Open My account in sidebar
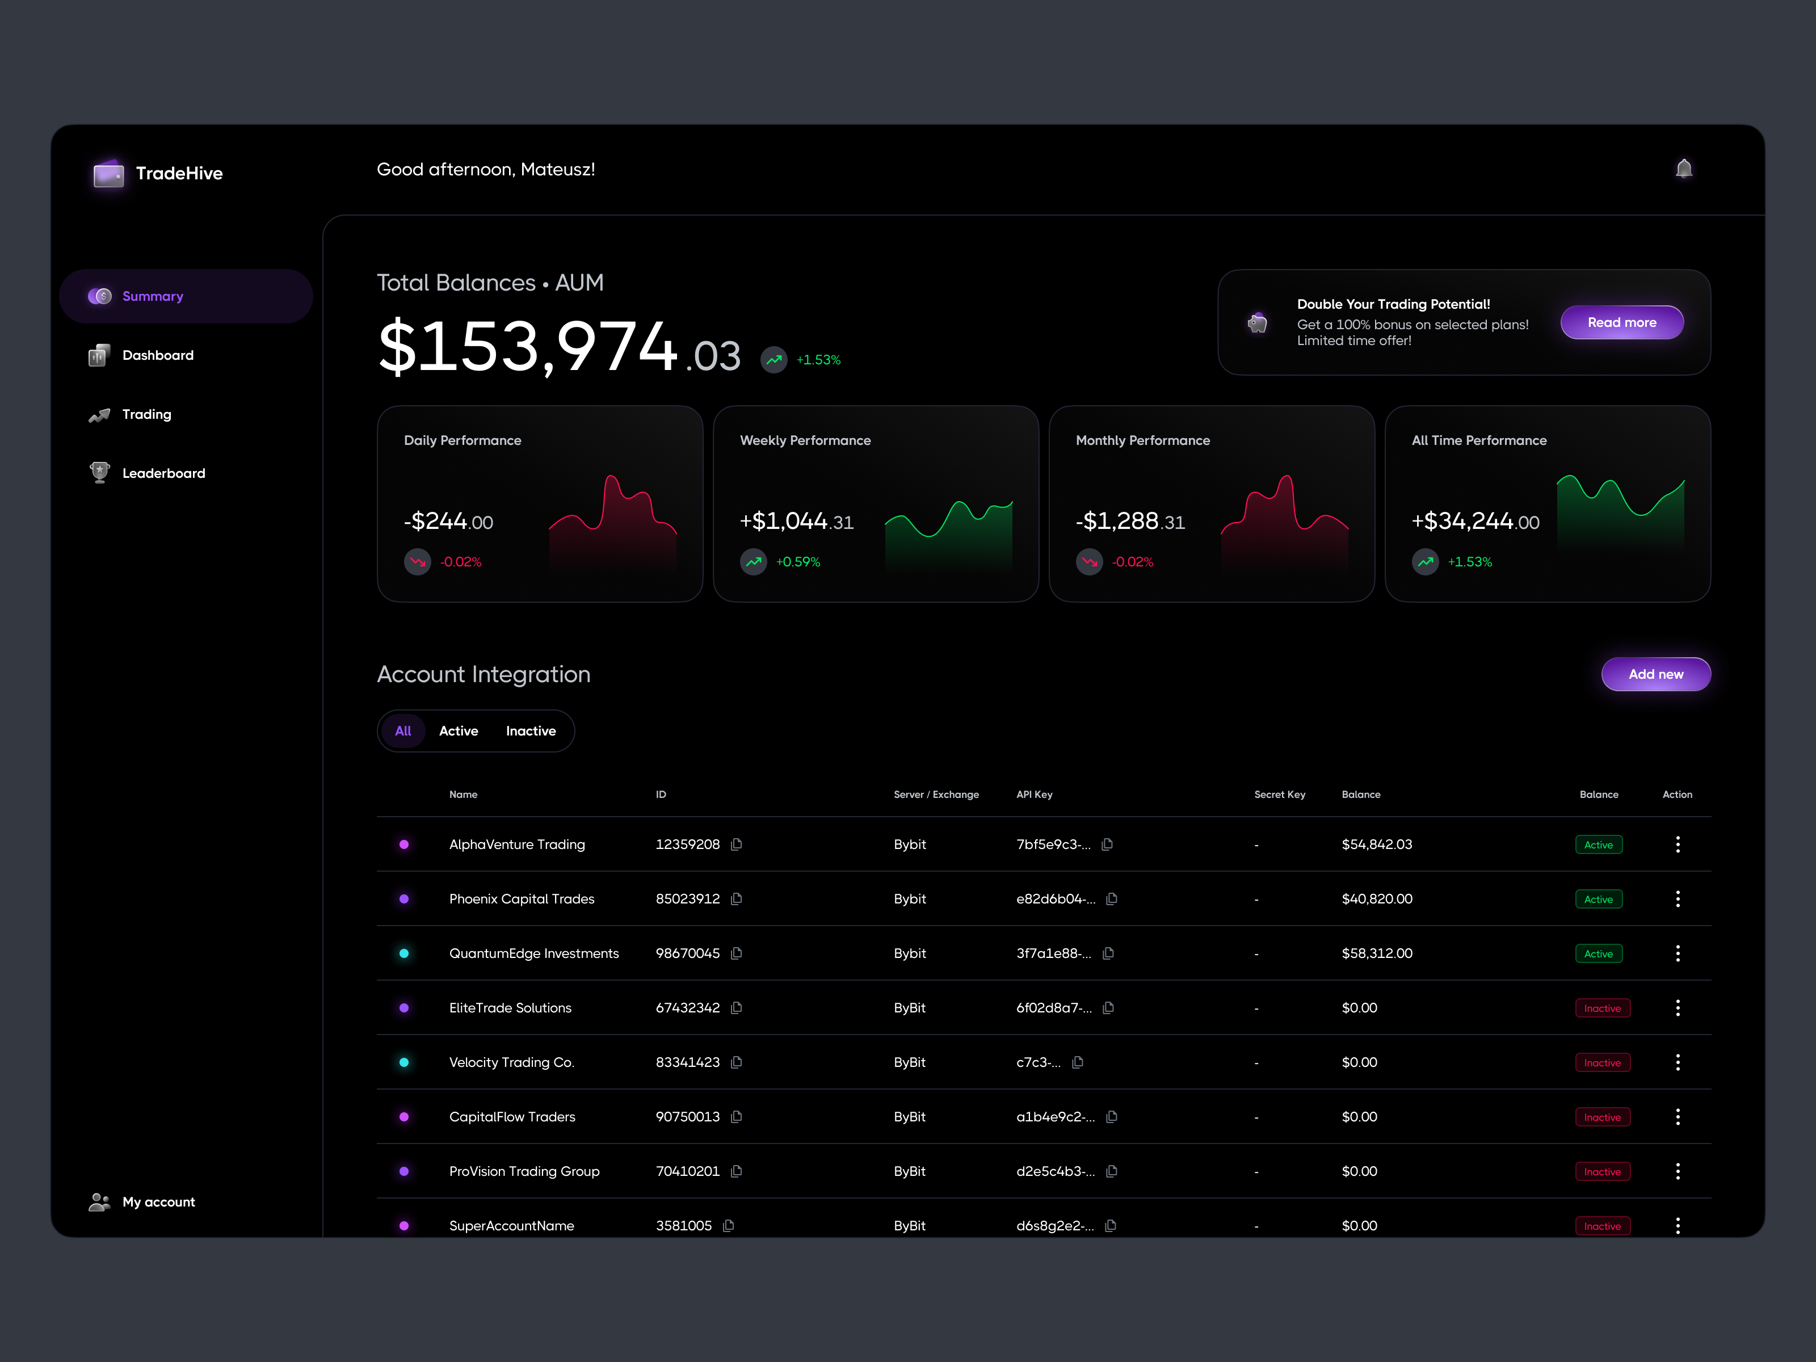The height and width of the screenshot is (1362, 1816). point(142,1202)
